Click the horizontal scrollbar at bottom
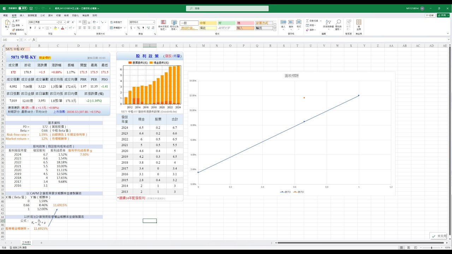The image size is (452, 254). click(x=361, y=243)
